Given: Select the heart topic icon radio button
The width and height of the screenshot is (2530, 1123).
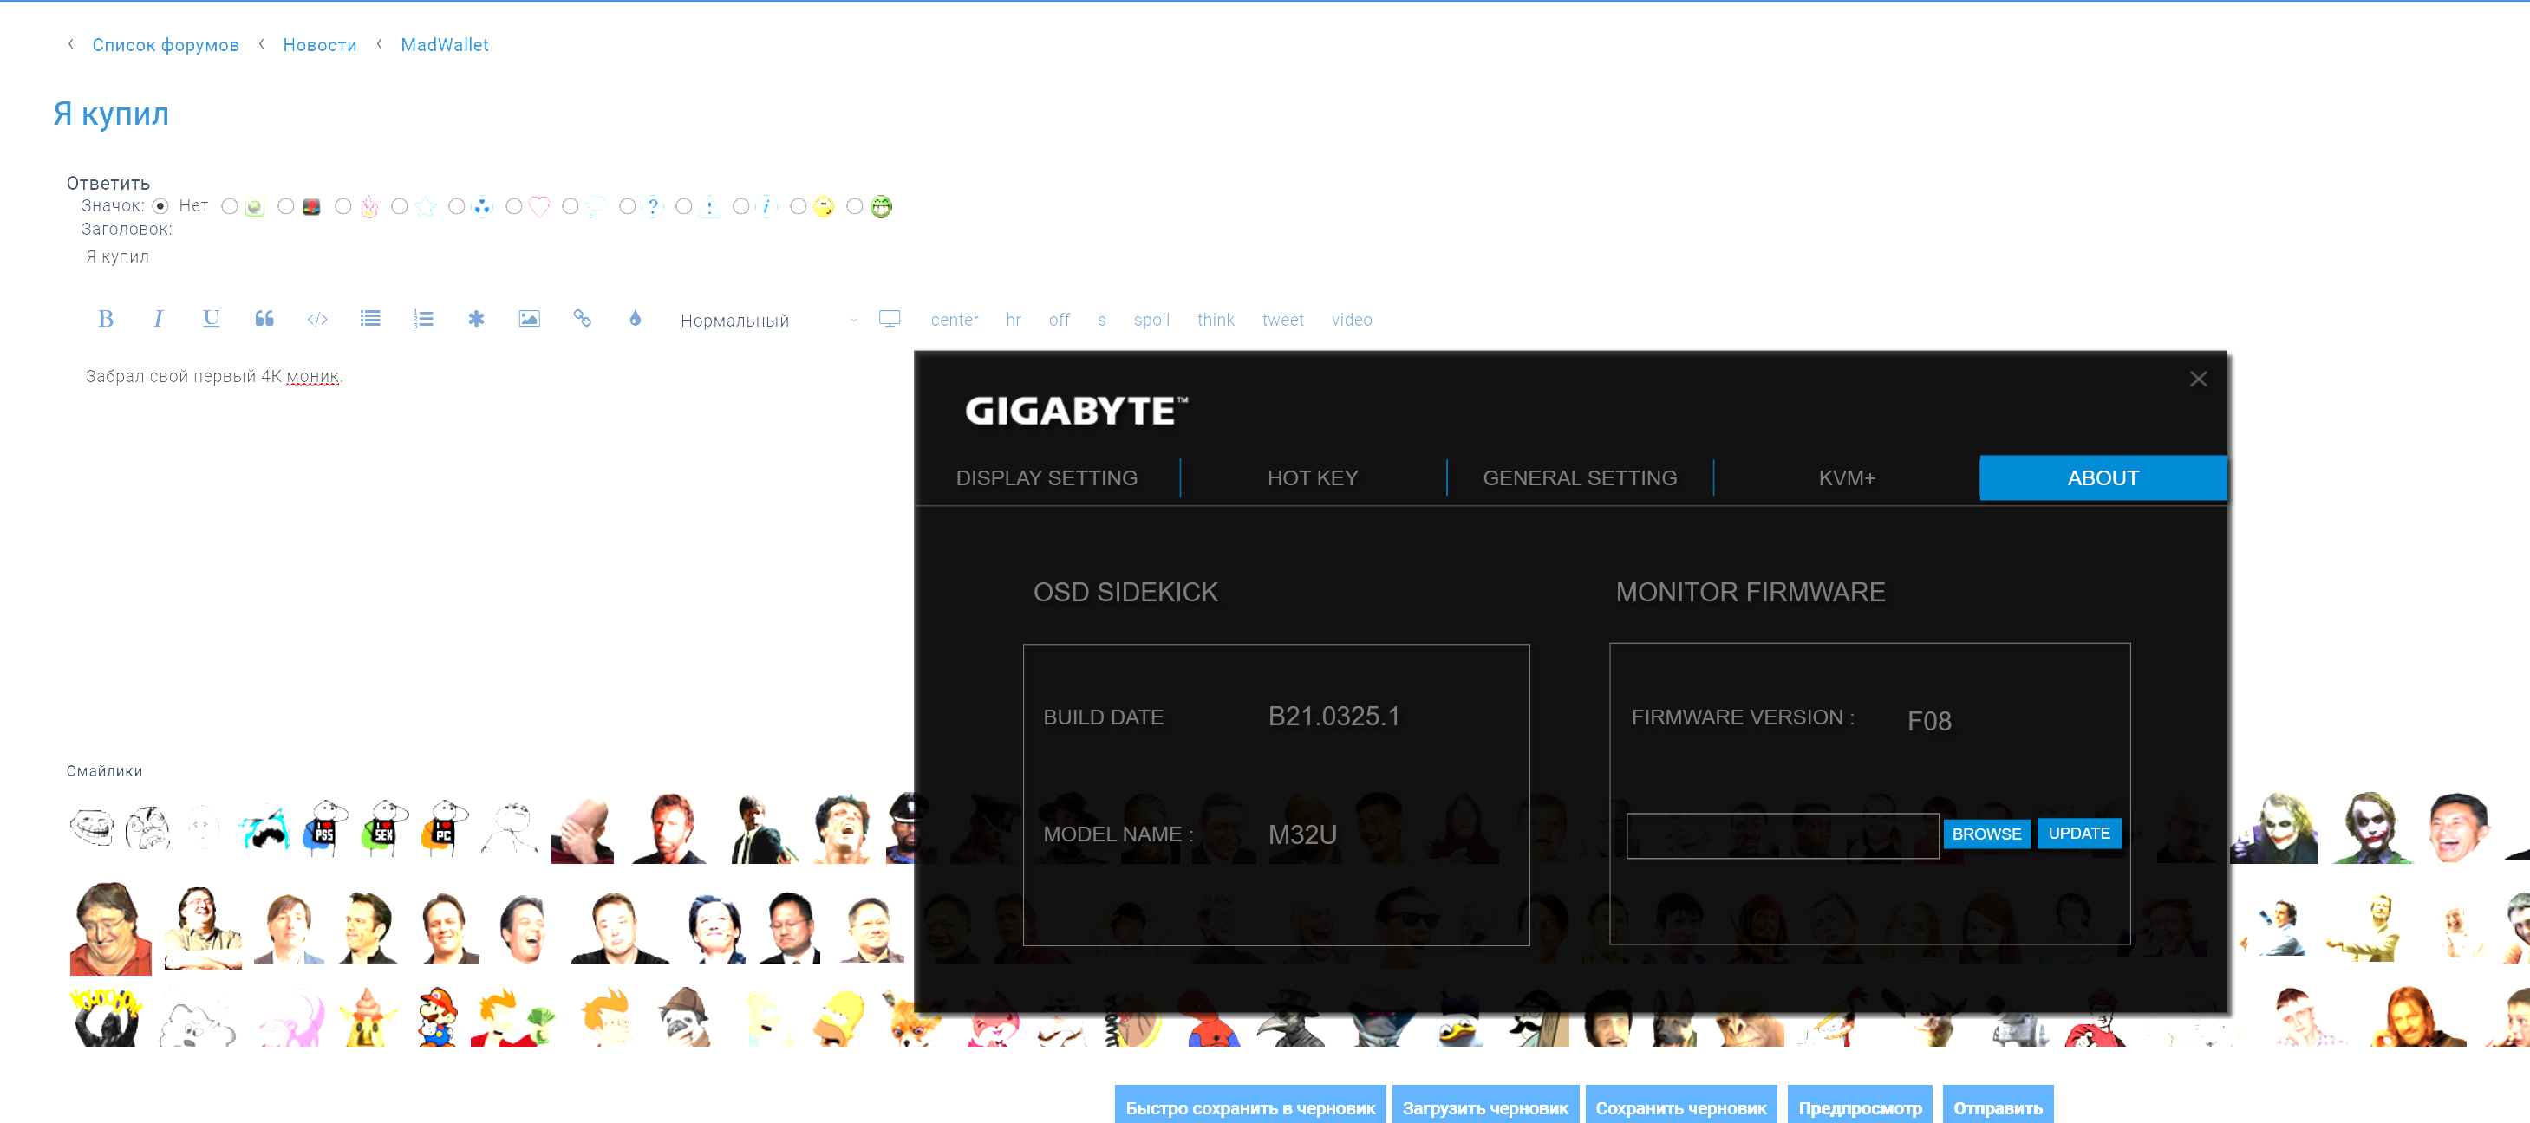Looking at the screenshot, I should pos(513,206).
